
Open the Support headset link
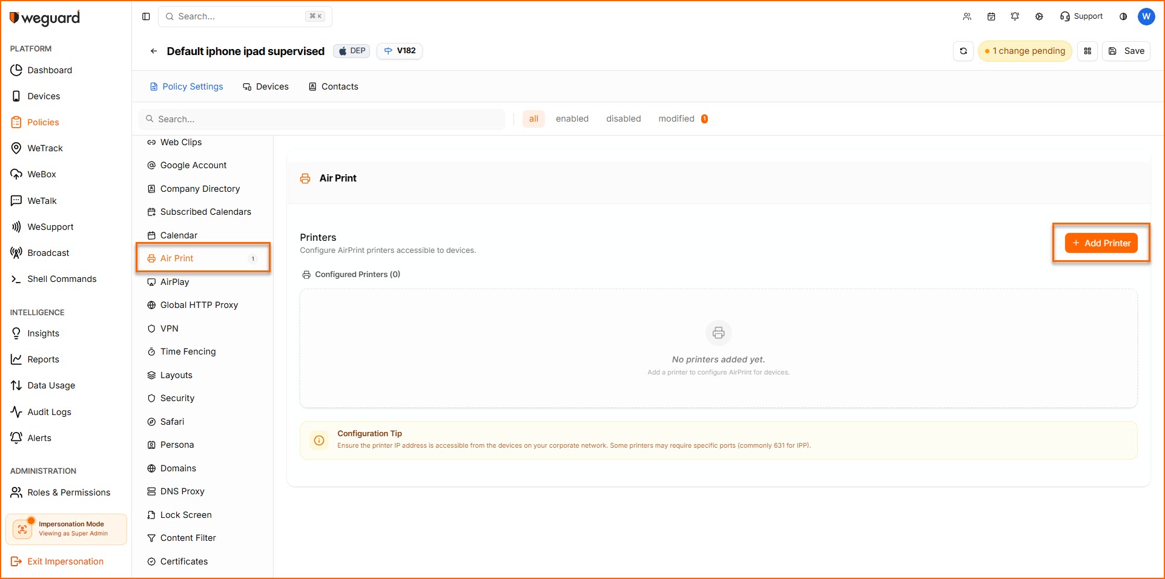click(1081, 16)
